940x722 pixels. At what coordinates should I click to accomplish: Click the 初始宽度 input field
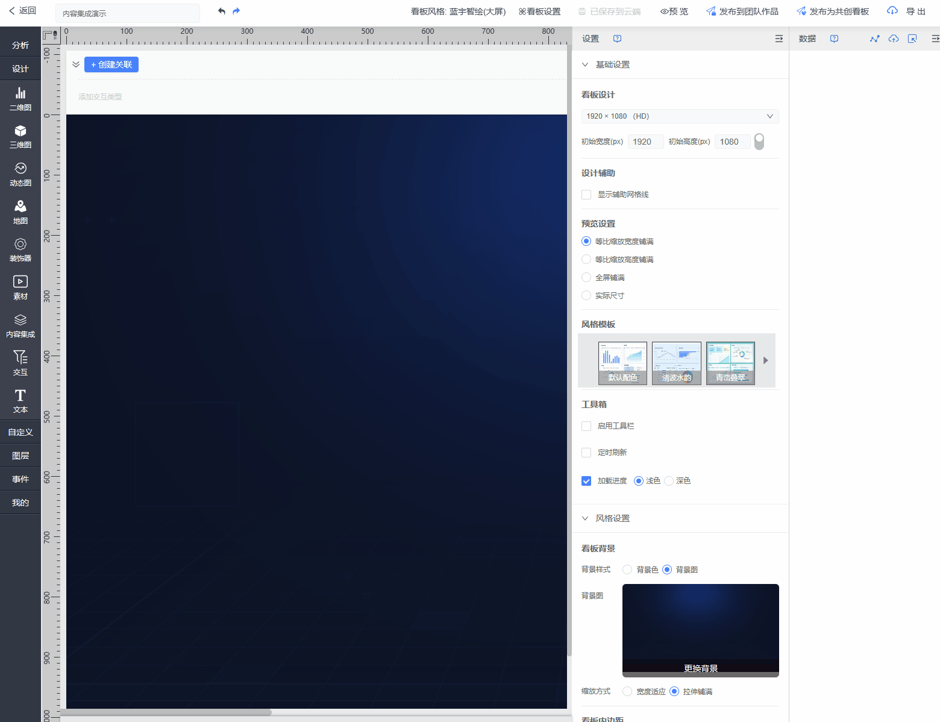click(x=645, y=142)
